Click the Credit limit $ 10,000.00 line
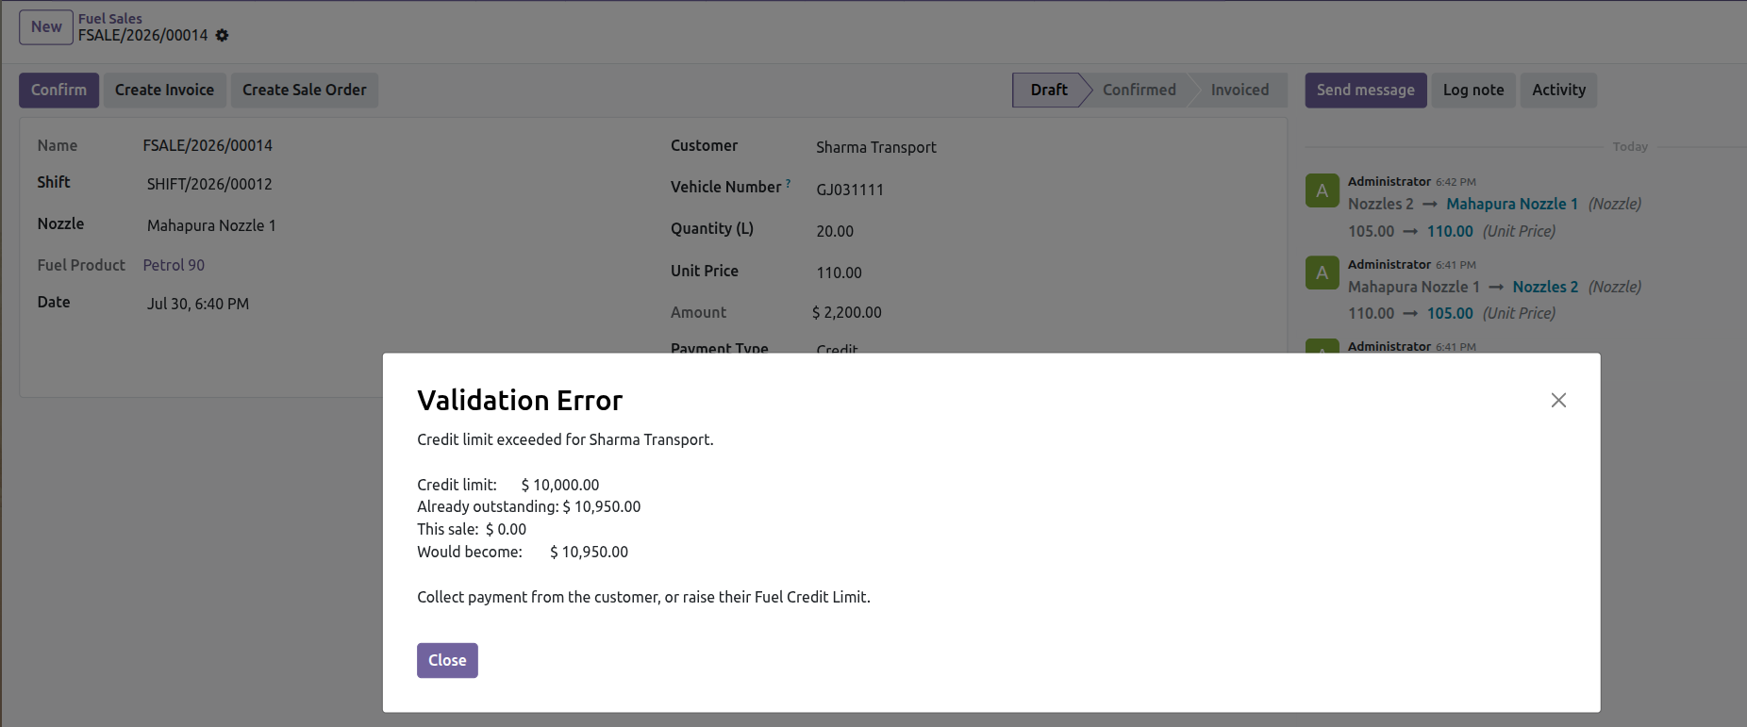The height and width of the screenshot is (727, 1747). pos(507,485)
